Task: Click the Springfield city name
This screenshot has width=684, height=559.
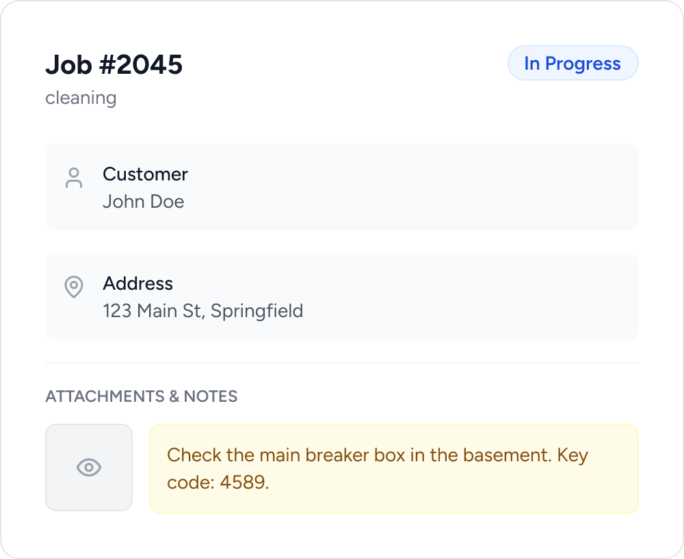Action: coord(256,311)
